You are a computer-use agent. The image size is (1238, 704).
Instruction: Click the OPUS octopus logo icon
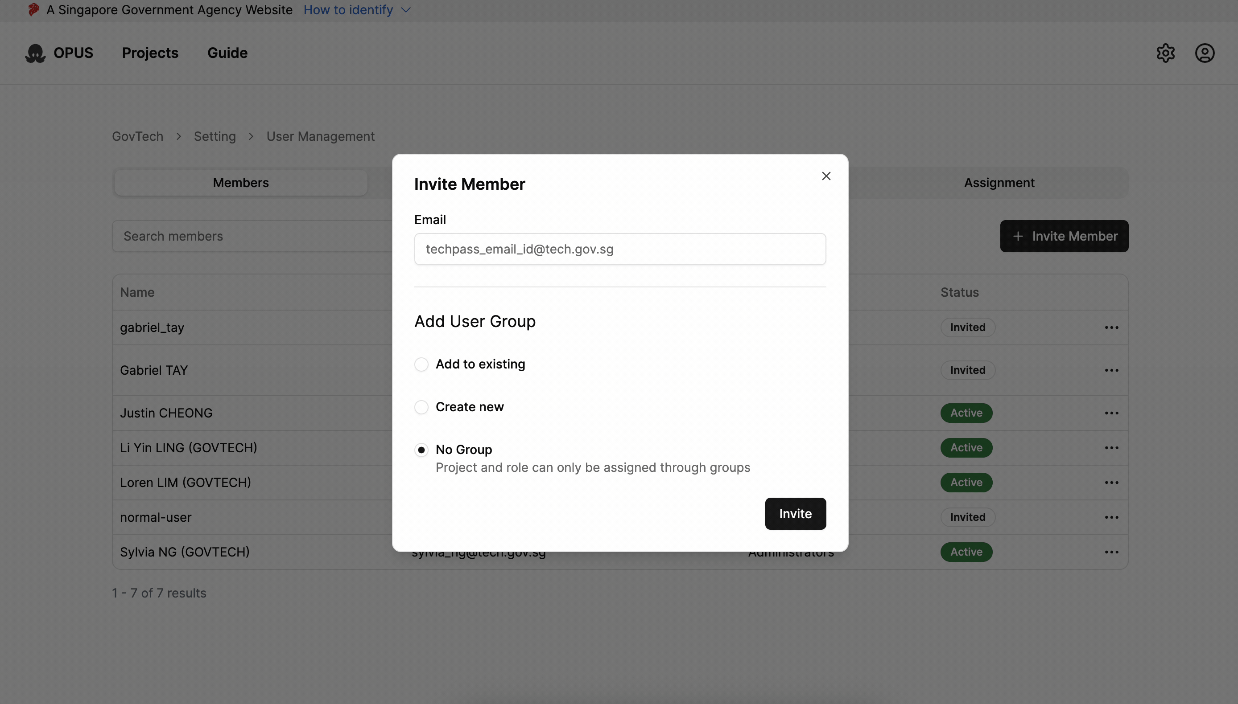pyautogui.click(x=35, y=53)
